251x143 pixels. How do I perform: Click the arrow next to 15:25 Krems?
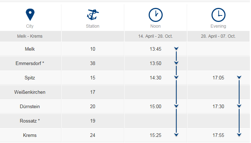176,135
